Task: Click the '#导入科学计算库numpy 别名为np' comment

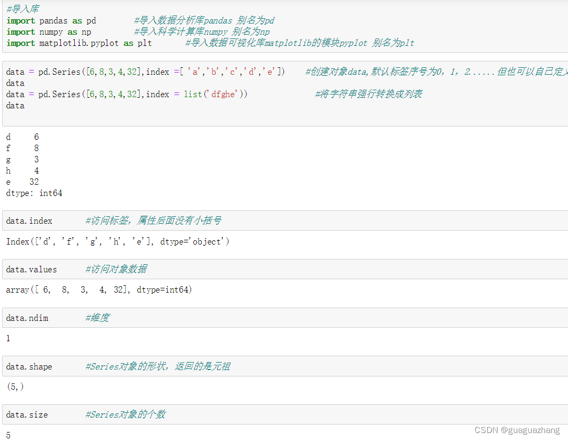Action: click(x=202, y=32)
